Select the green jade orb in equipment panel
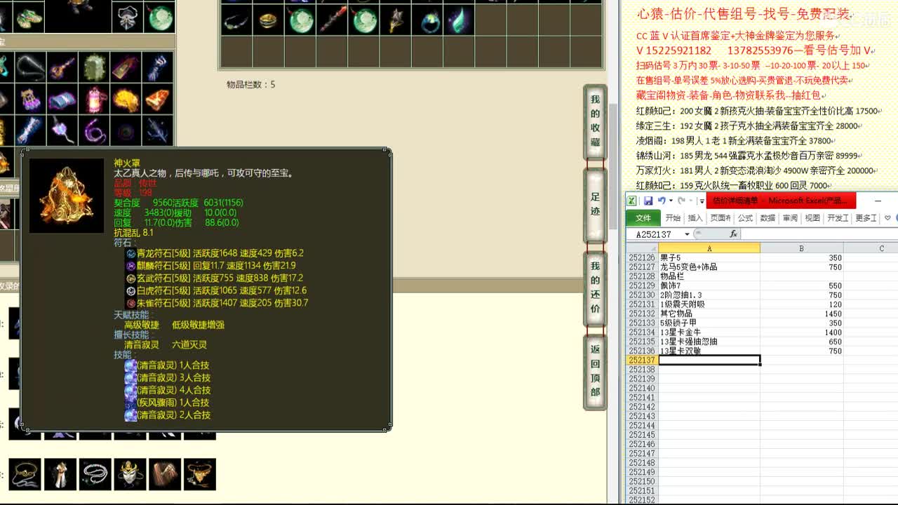The width and height of the screenshot is (898, 505). point(161,17)
